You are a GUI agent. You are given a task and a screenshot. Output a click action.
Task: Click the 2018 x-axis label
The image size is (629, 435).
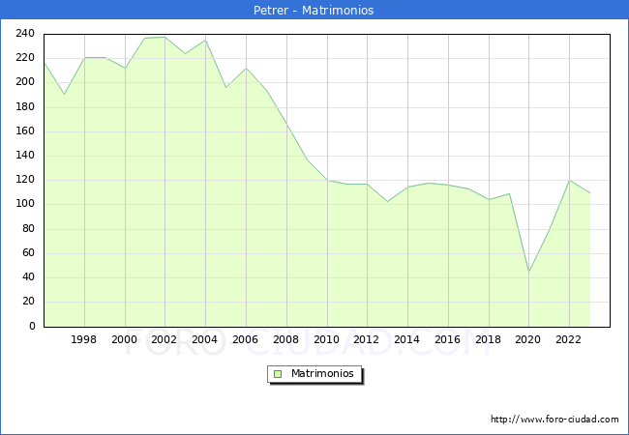pos(488,339)
